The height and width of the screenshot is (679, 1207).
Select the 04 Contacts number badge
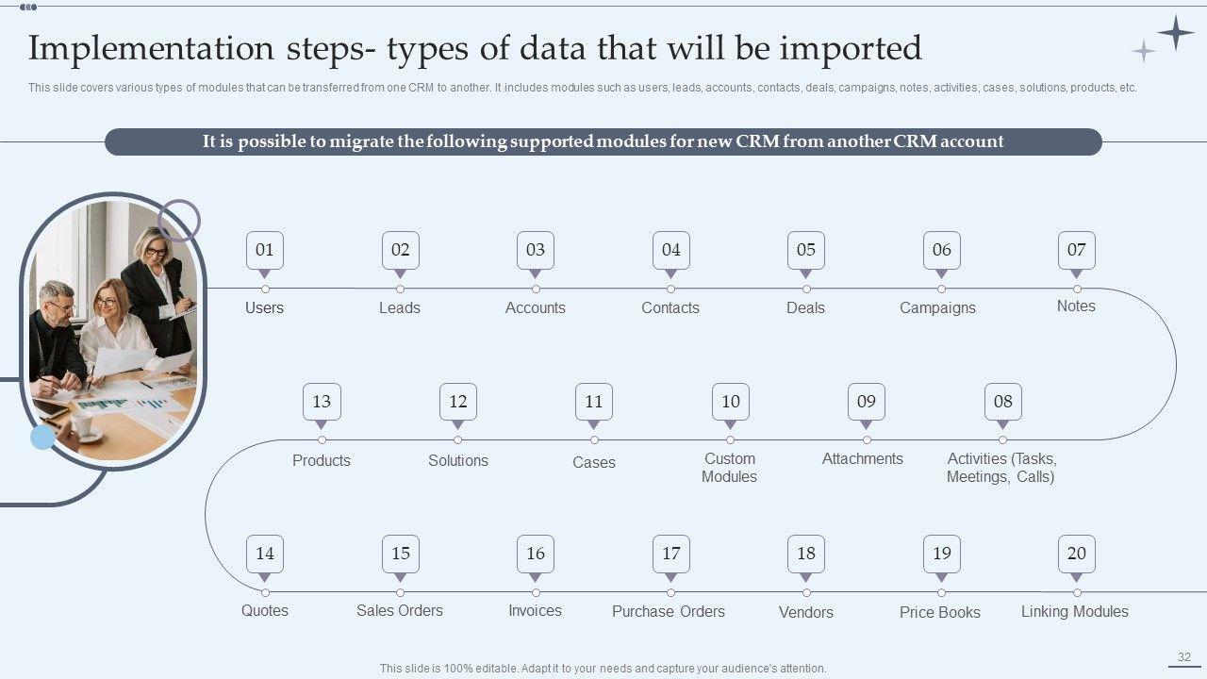click(x=670, y=250)
